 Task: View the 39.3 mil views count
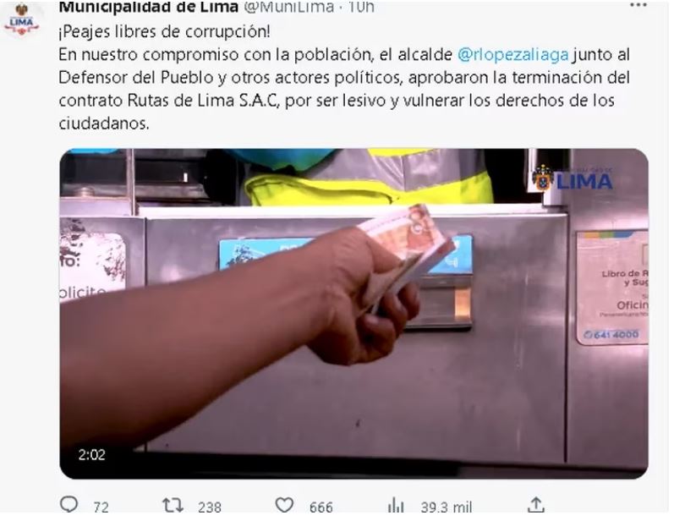pos(447,507)
